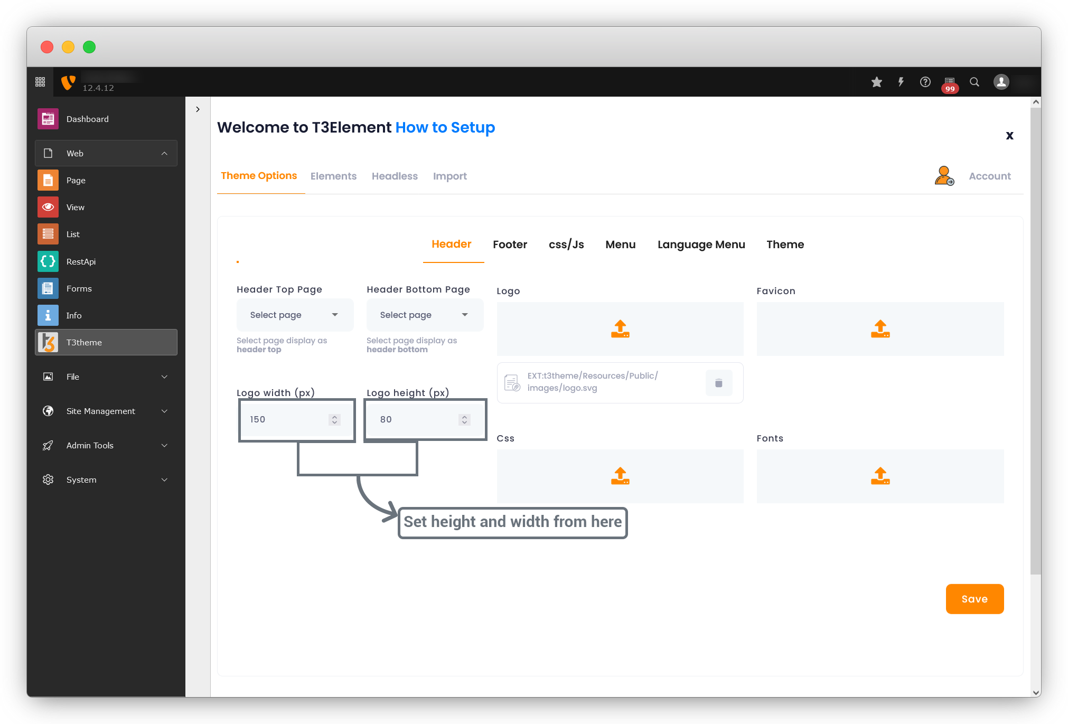
Task: Select the Theme sub-tab
Action: 785,245
